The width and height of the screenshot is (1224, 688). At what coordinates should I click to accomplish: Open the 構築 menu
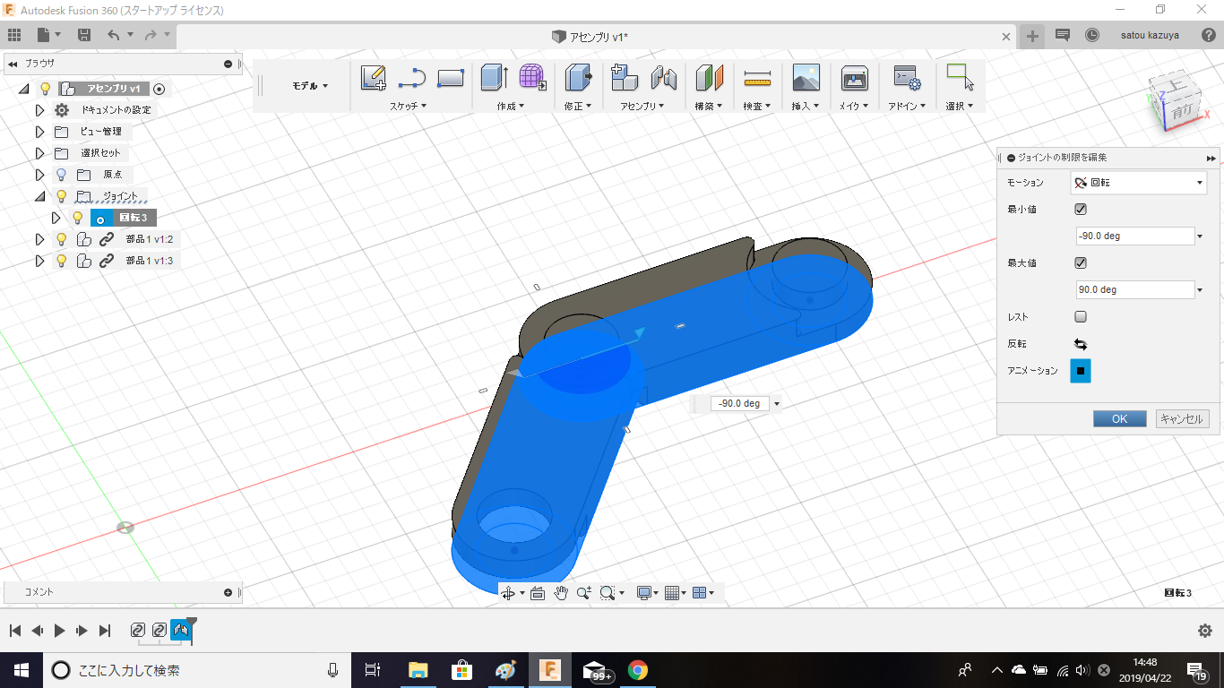(709, 106)
